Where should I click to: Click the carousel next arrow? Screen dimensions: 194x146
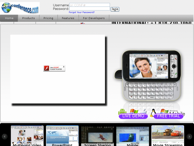[x=189, y=137]
